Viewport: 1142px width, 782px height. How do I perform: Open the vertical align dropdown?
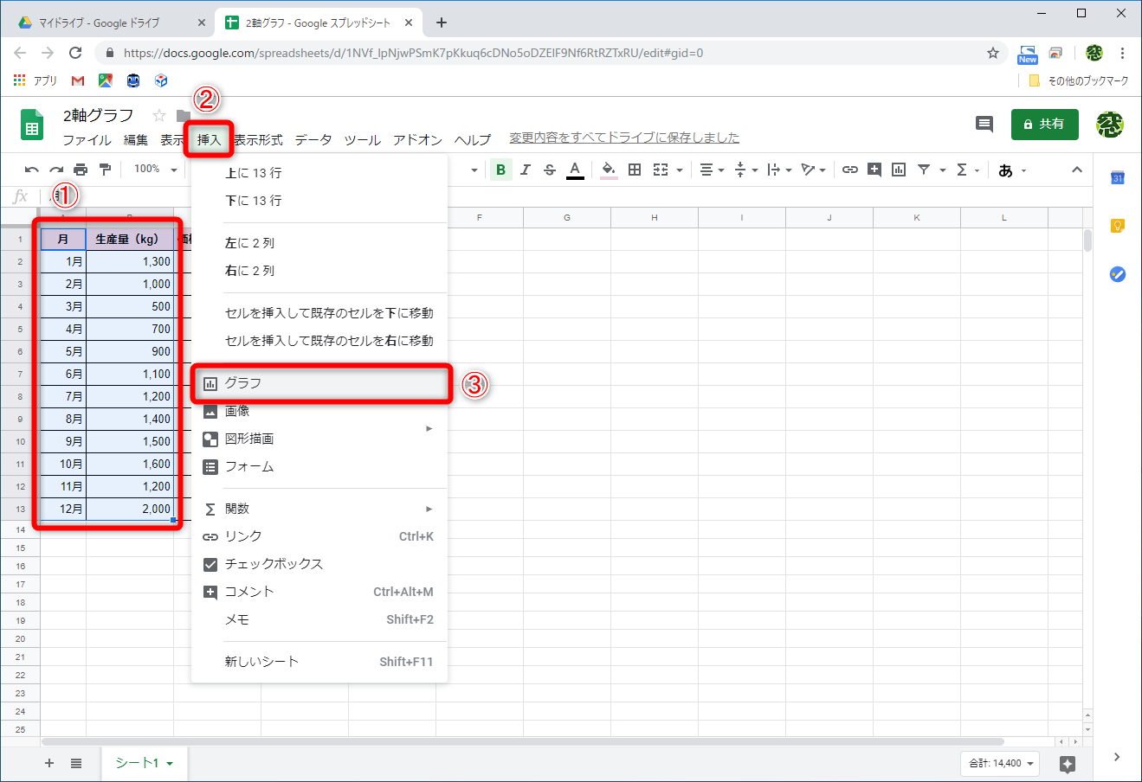tap(745, 170)
